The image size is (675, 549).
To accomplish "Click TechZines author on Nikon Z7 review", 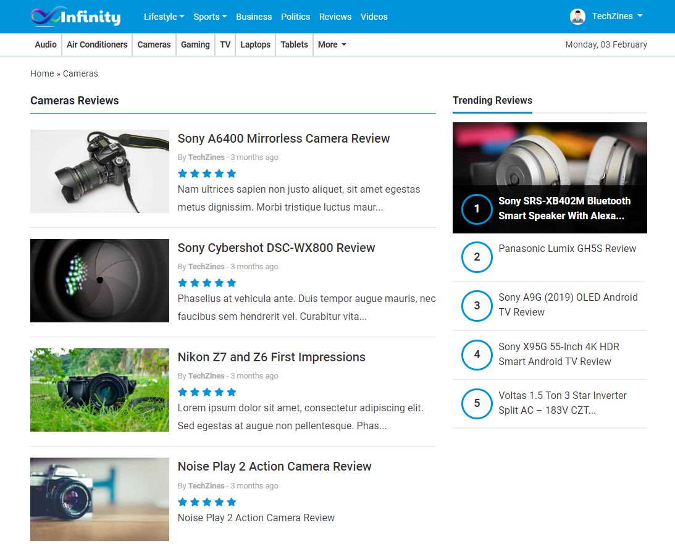I will 206,376.
